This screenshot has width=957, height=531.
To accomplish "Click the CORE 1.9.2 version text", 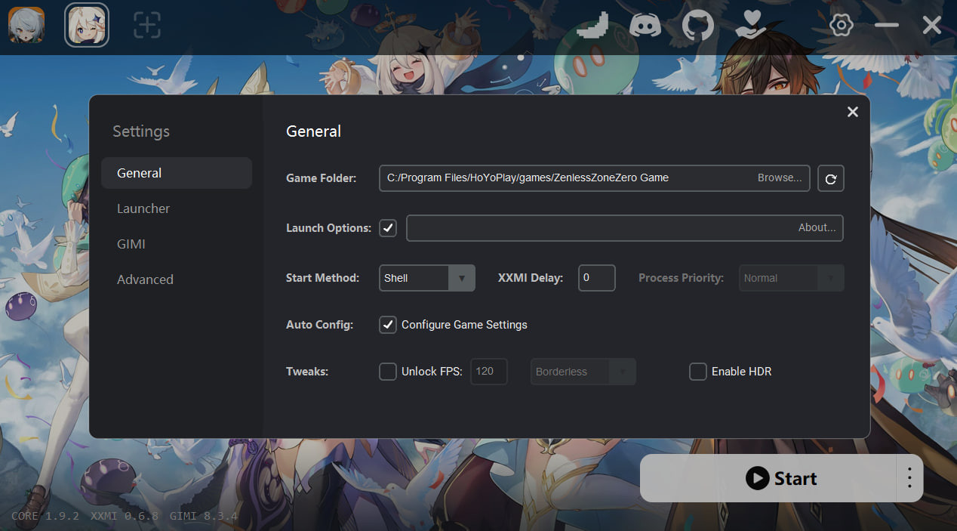I will coord(45,517).
